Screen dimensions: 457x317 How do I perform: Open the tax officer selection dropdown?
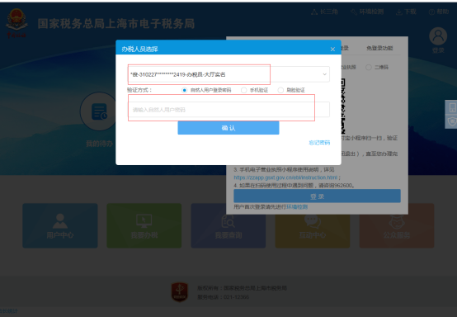(x=228, y=74)
